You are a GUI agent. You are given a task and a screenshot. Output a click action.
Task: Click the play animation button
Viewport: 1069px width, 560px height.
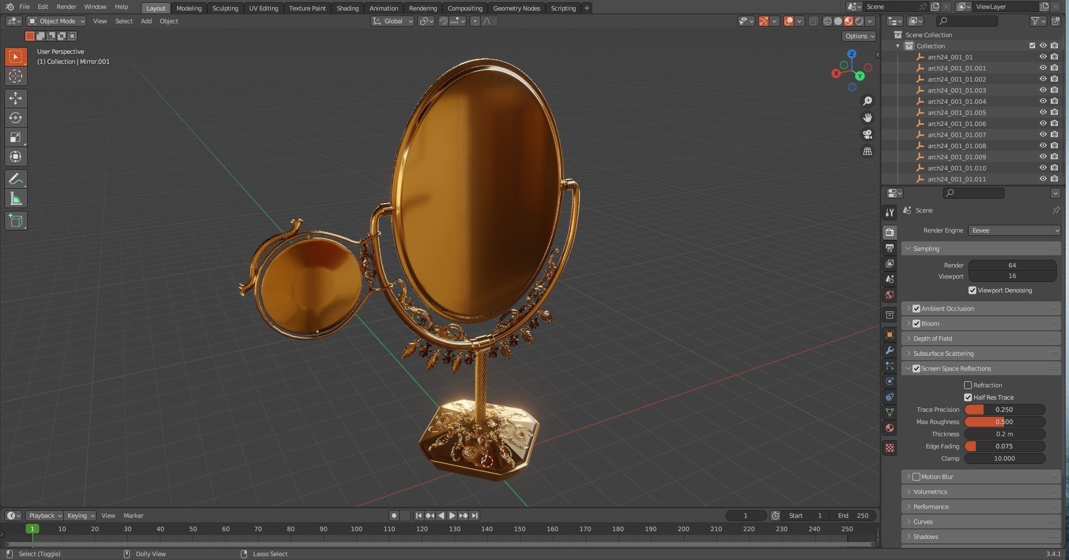(452, 516)
